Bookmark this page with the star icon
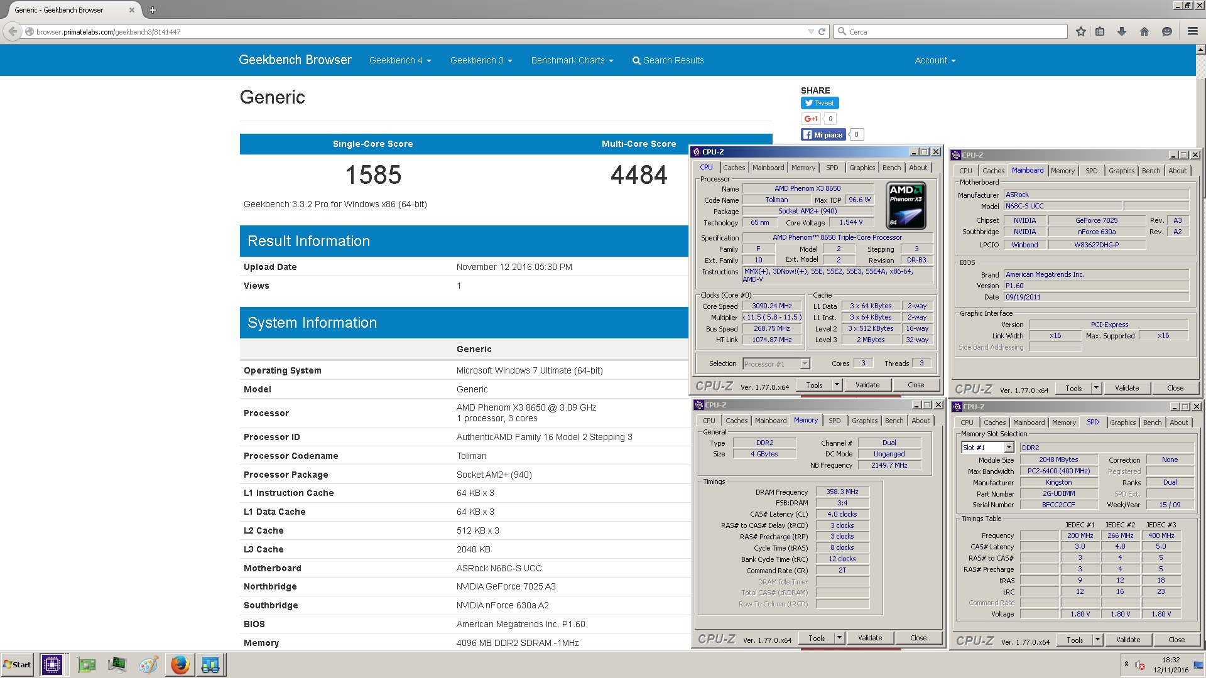This screenshot has width=1206, height=678. pos(1081,31)
